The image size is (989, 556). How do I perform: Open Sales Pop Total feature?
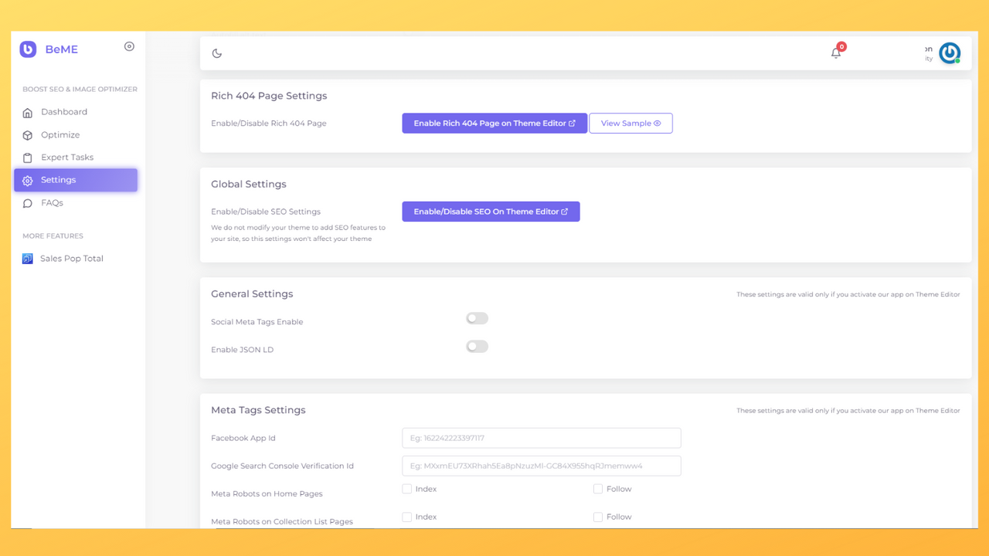76,259
